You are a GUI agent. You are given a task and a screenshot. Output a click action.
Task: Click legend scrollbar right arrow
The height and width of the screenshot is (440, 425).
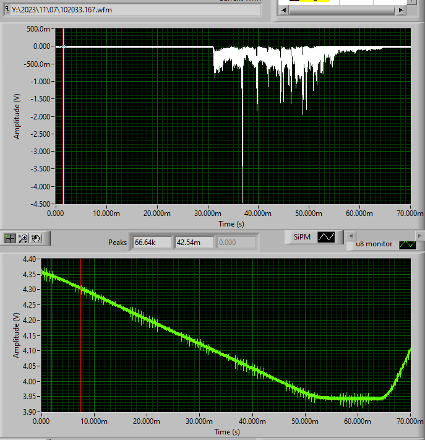pos(419,236)
